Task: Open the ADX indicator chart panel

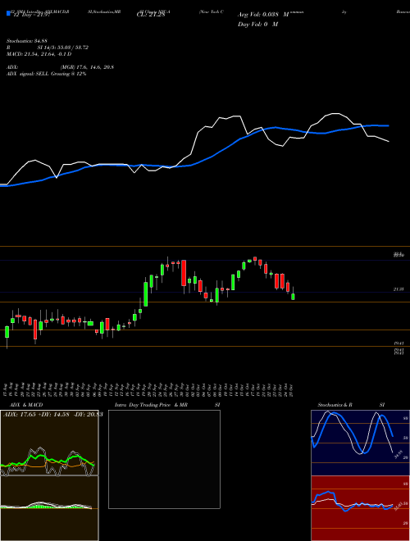Action: pyautogui.click(x=49, y=443)
